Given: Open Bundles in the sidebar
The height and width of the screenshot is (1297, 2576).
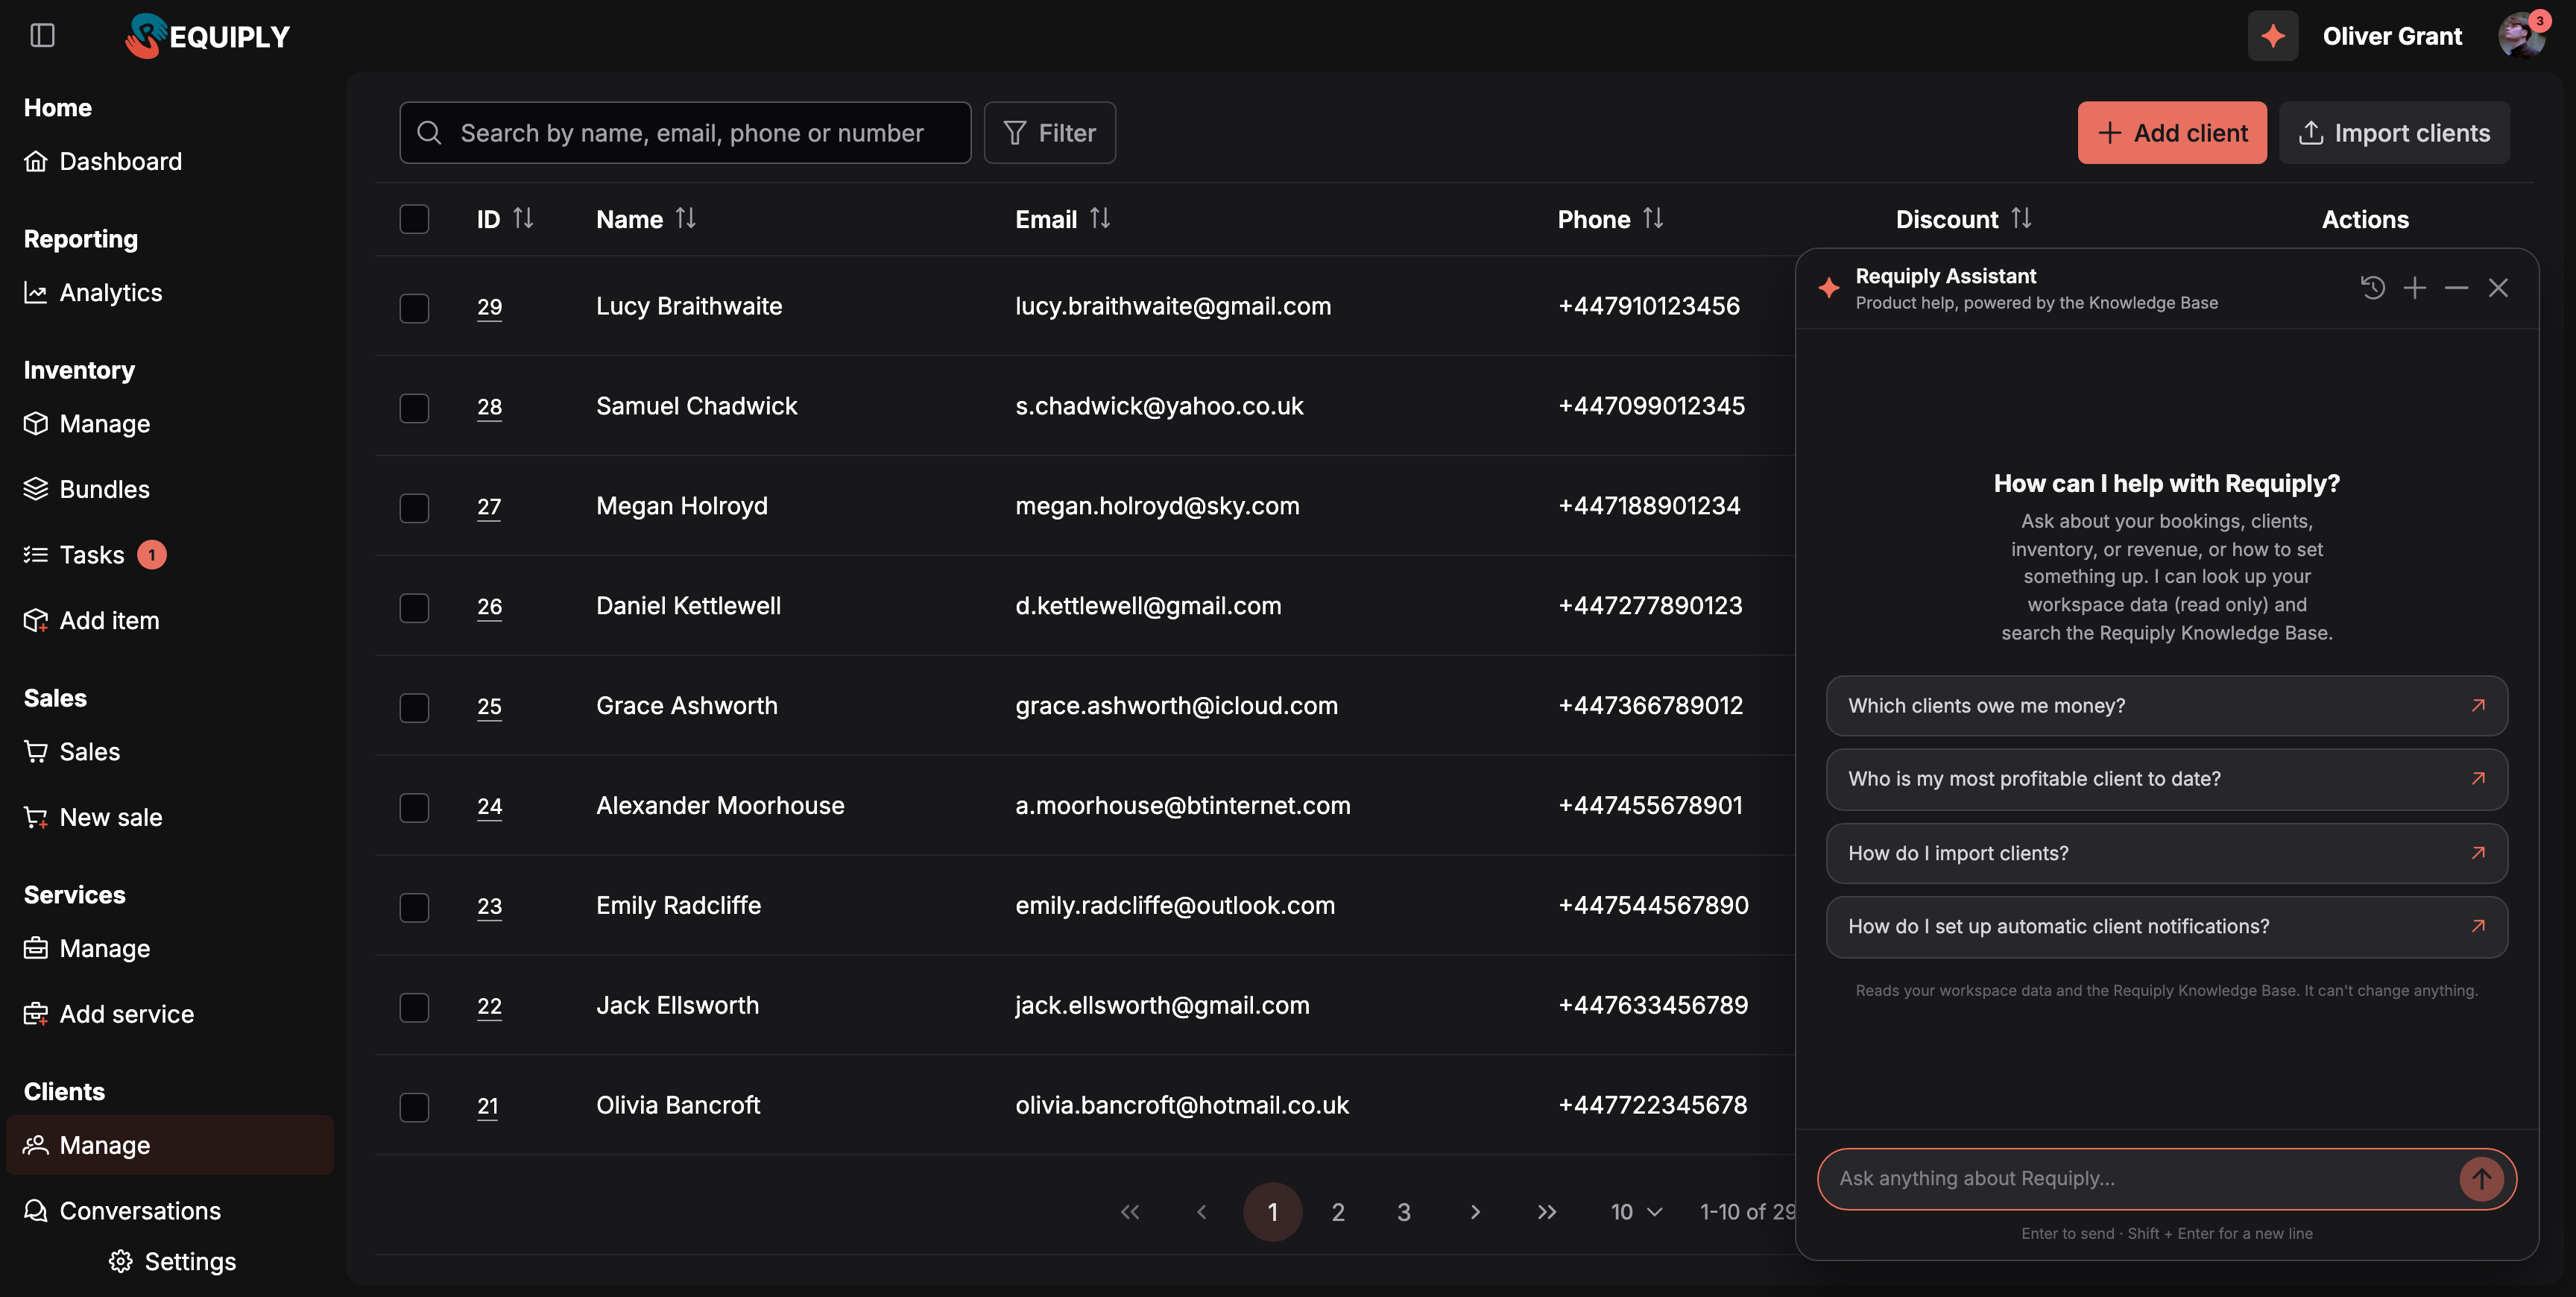Looking at the screenshot, I should [104, 489].
